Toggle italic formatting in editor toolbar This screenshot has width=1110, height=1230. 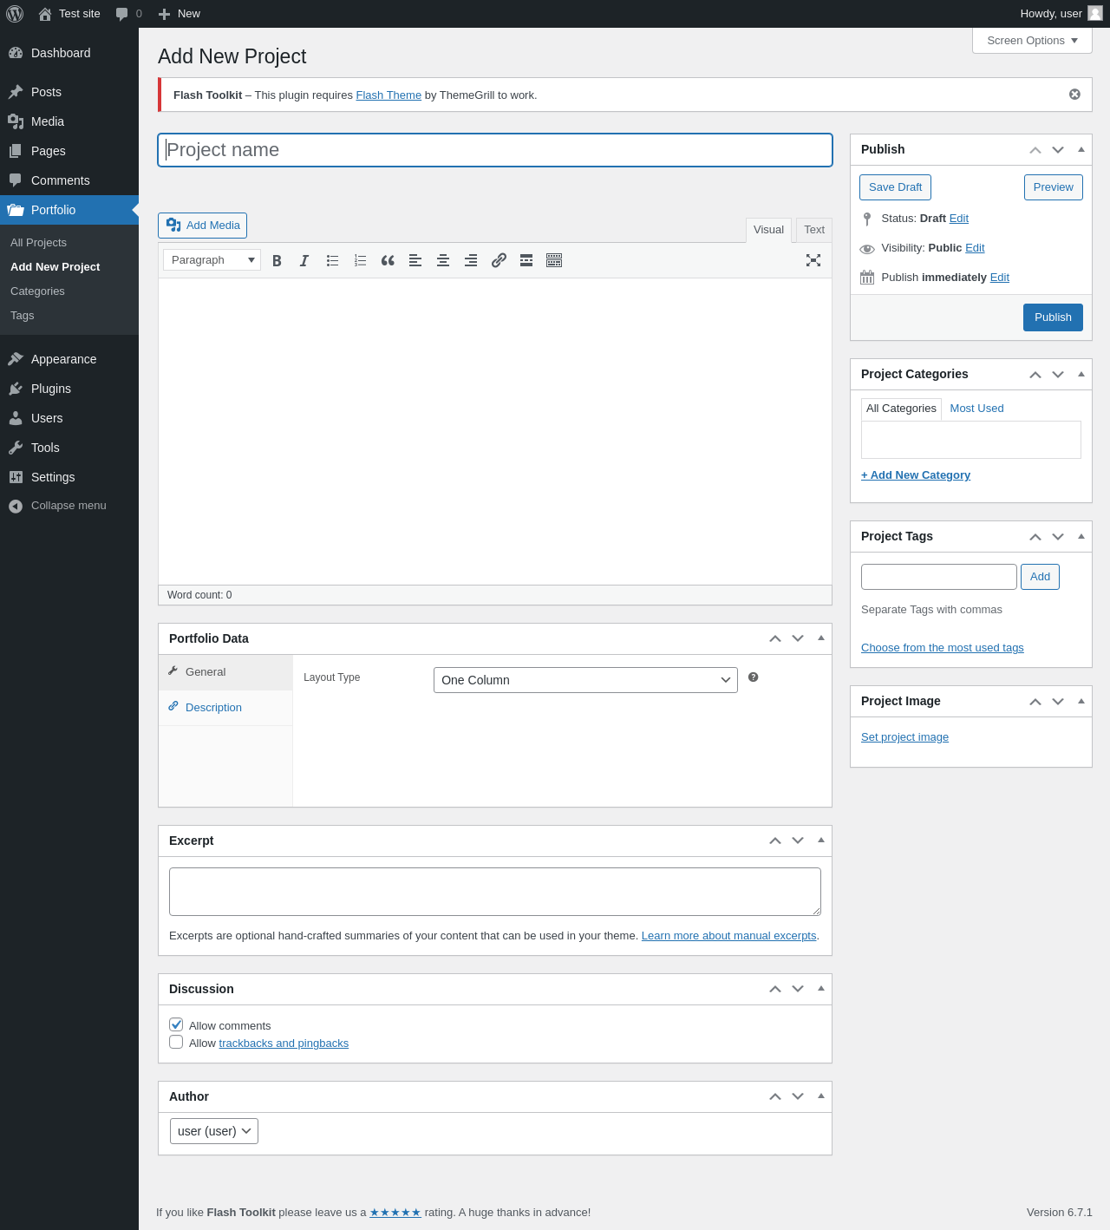click(x=304, y=260)
